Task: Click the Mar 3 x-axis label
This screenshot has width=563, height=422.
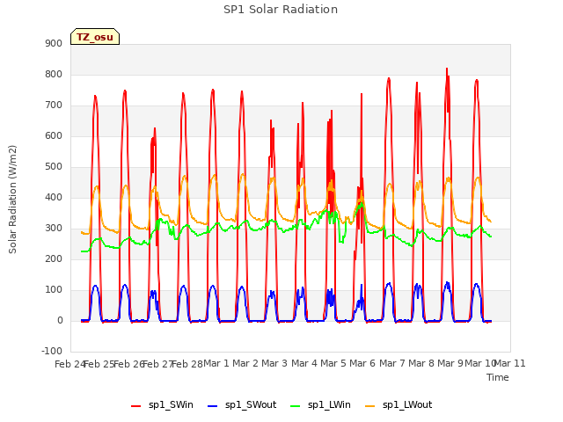Action: click(274, 363)
